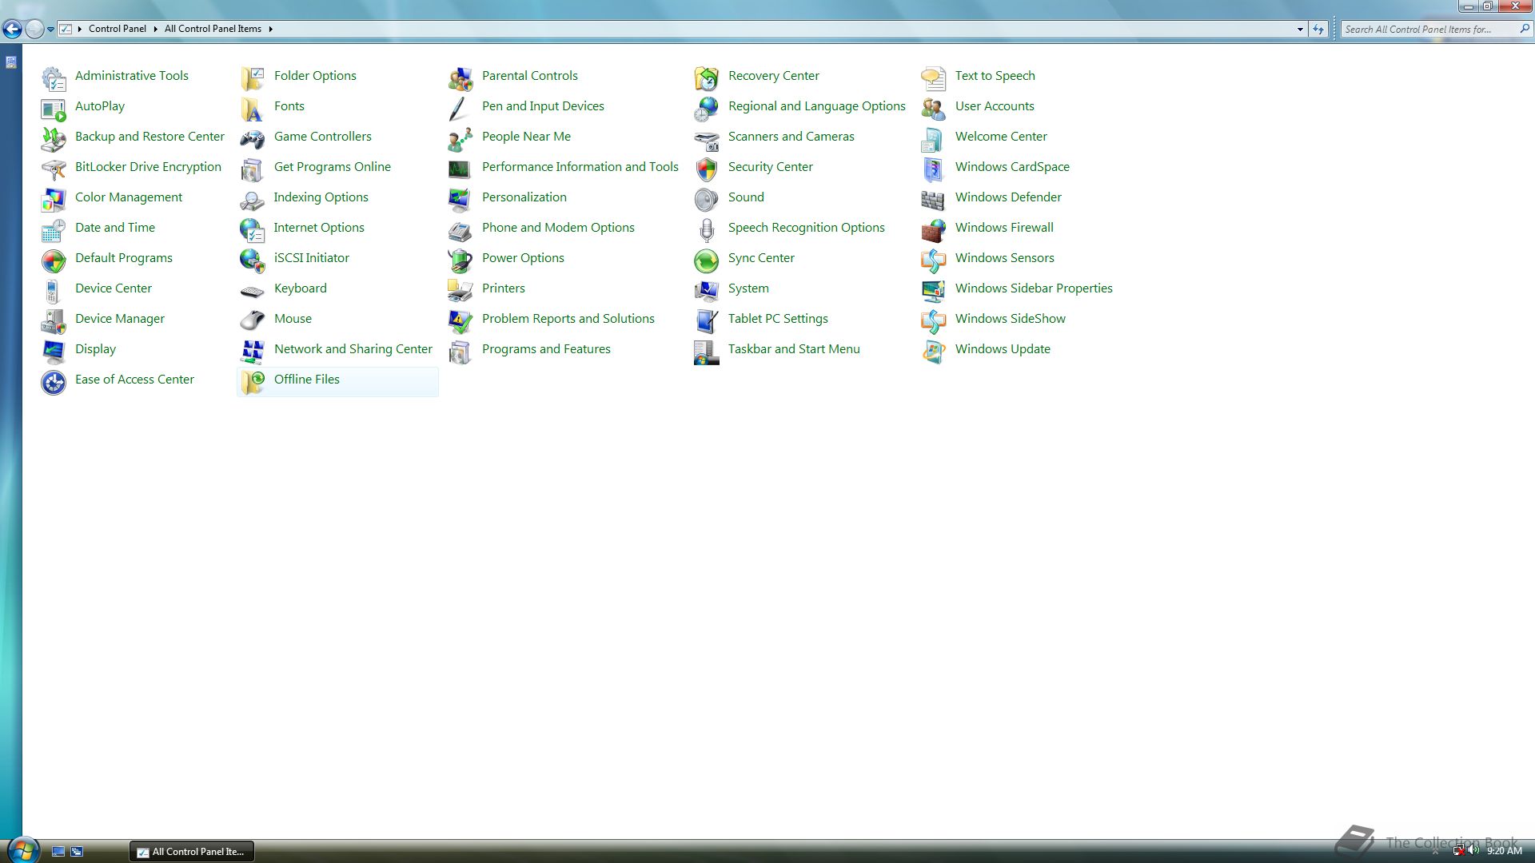Open Get Programs Online link
This screenshot has width=1535, height=863.
click(333, 166)
